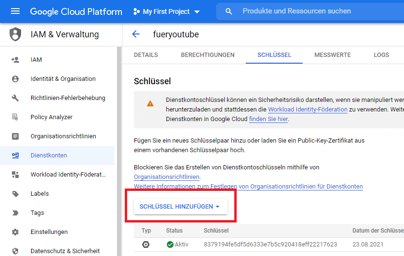Open Workload Identity-Föderation sidebar item

coord(57,175)
